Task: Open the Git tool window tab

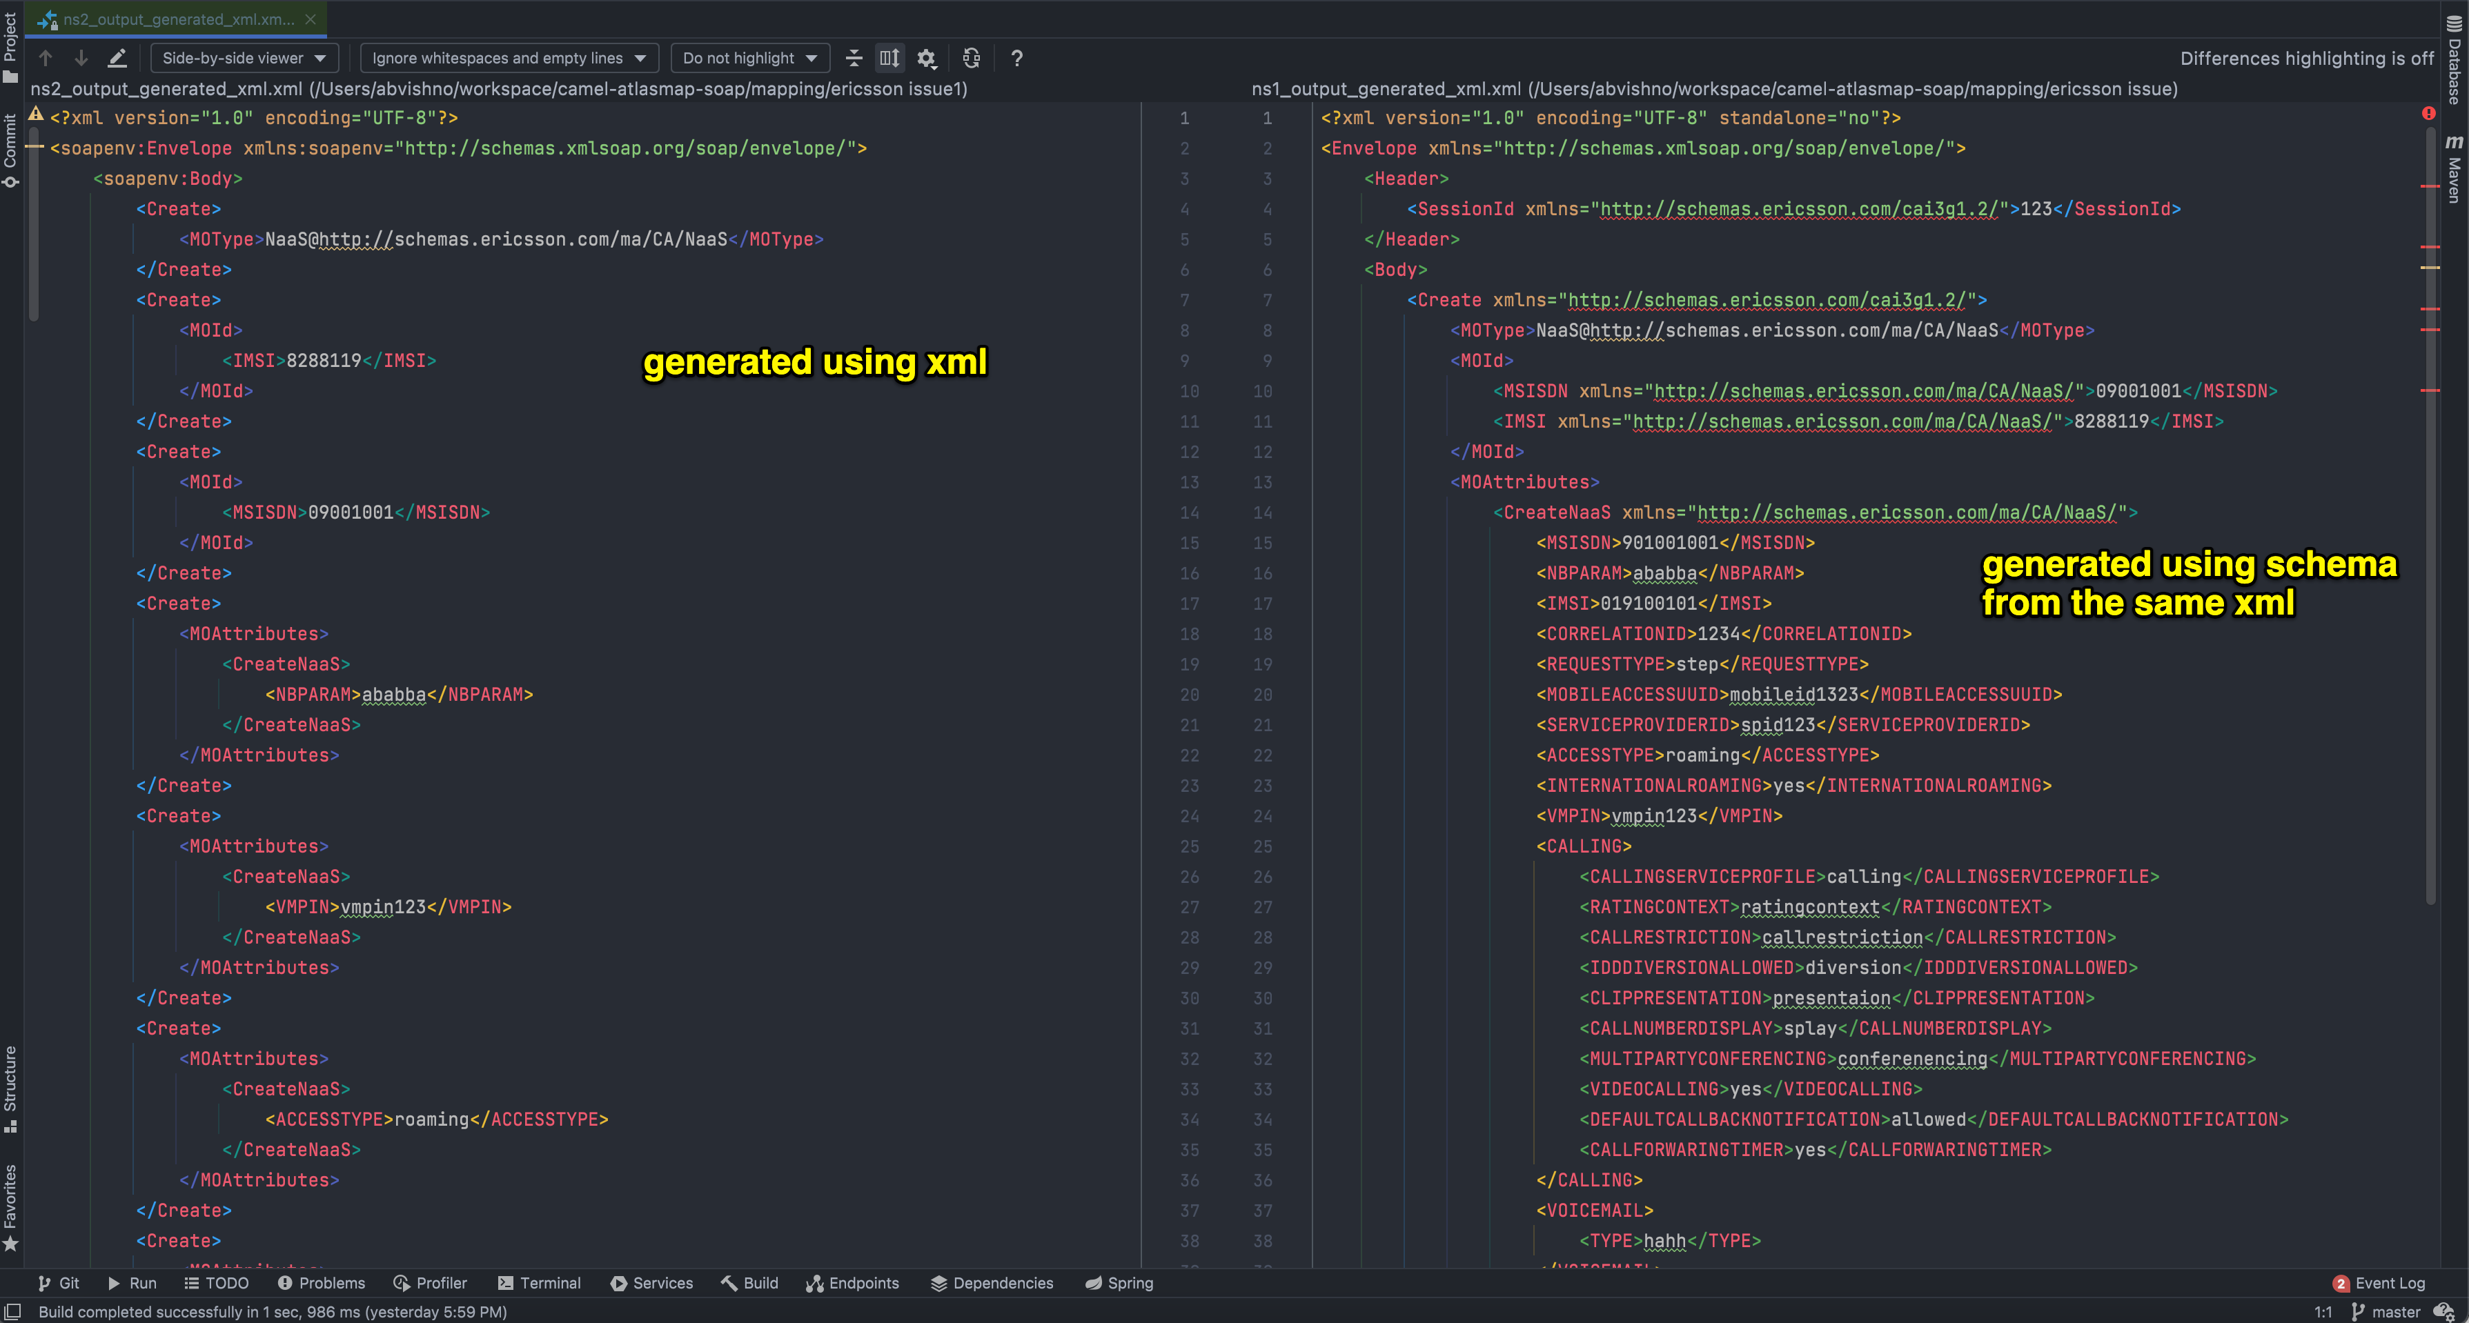Action: coord(59,1283)
